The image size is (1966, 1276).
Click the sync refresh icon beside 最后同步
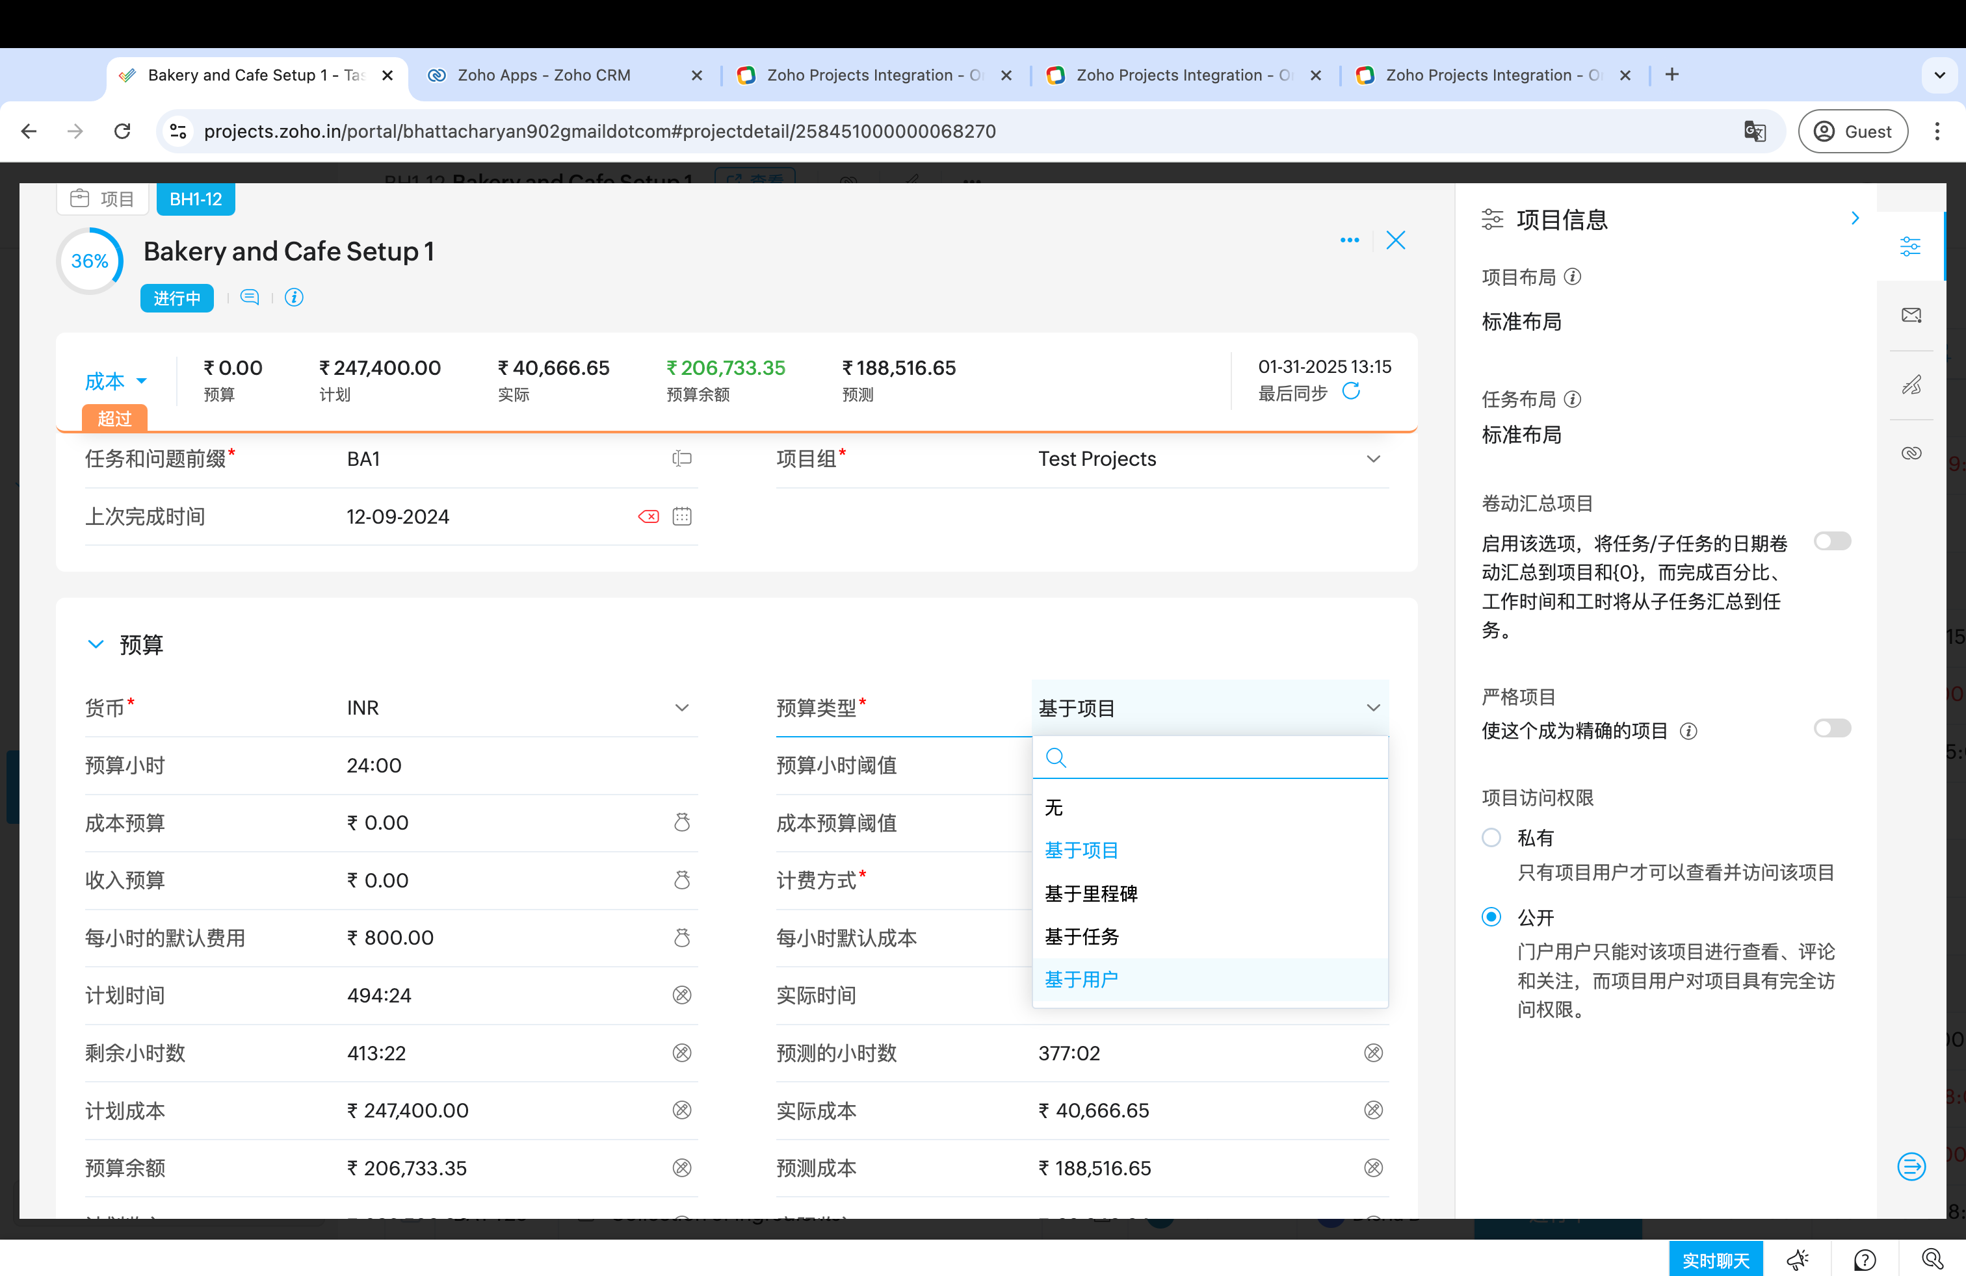coord(1350,392)
